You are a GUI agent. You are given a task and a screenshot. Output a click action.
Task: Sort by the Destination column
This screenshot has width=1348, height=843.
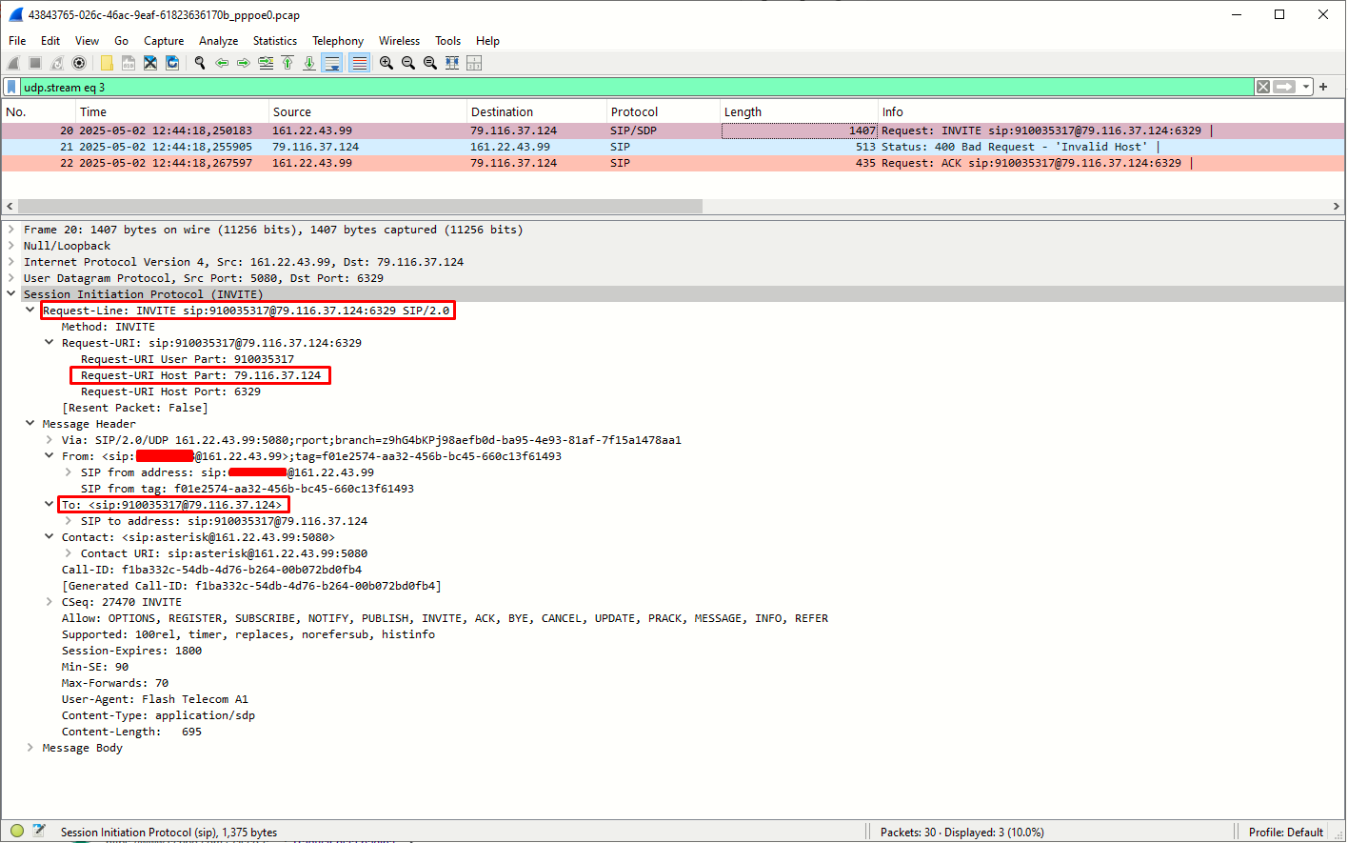pos(537,111)
